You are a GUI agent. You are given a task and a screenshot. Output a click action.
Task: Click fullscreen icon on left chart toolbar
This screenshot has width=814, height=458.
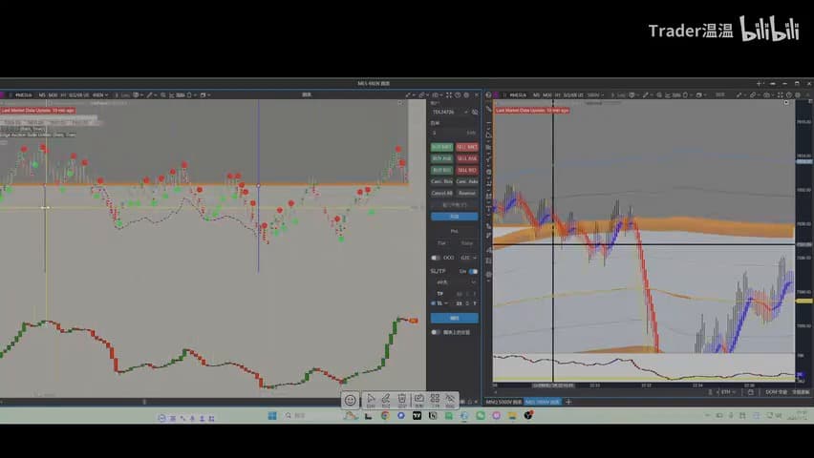pyautogui.click(x=449, y=94)
